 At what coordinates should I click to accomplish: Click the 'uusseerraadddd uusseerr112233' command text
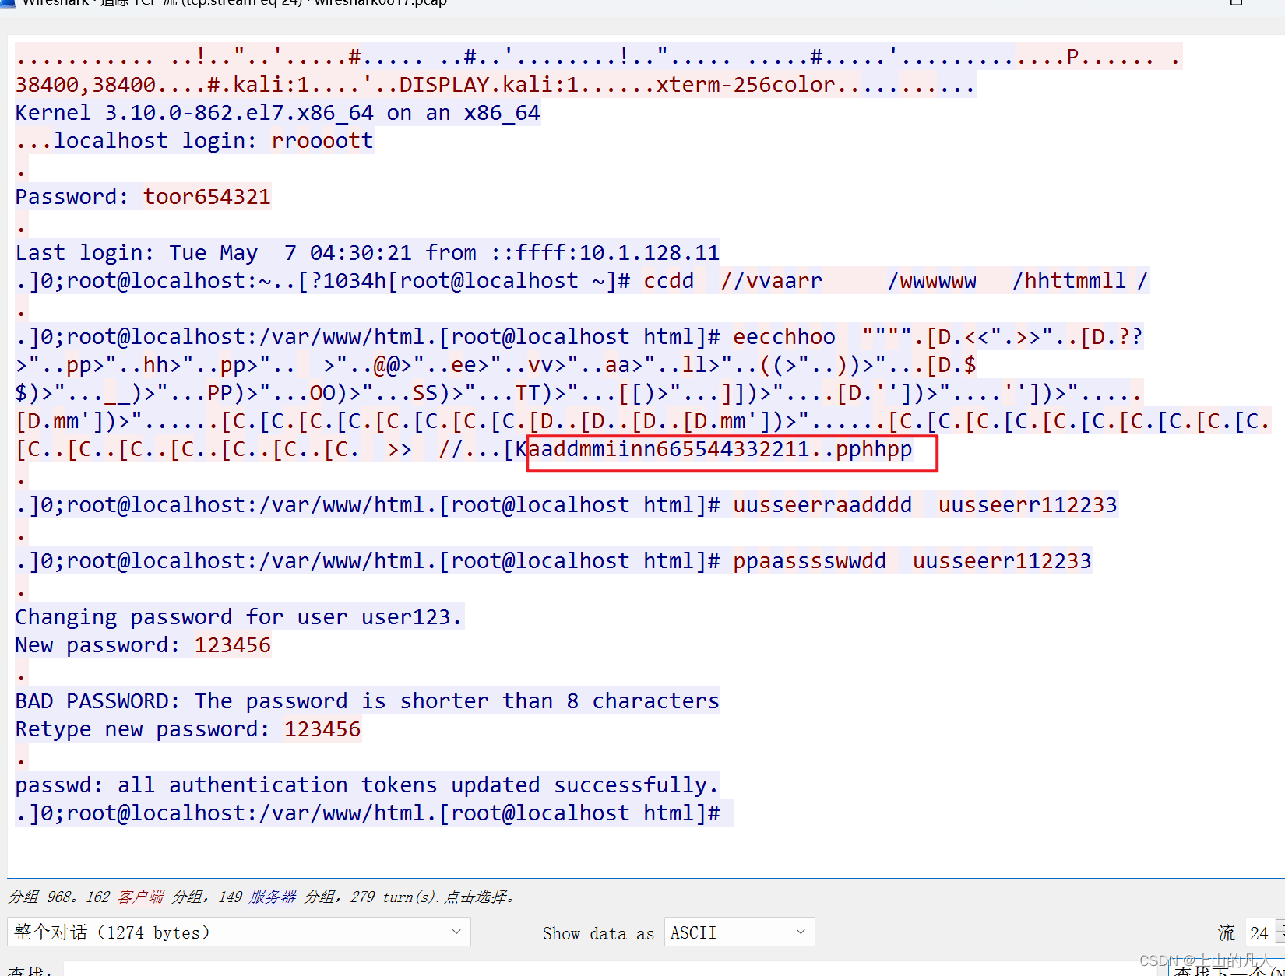click(x=925, y=505)
